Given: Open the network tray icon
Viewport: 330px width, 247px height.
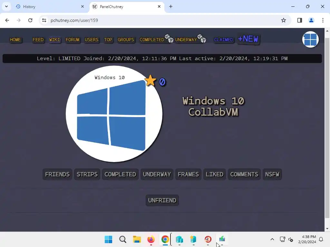Looking at the screenshot, I should pyautogui.click(x=282, y=239).
